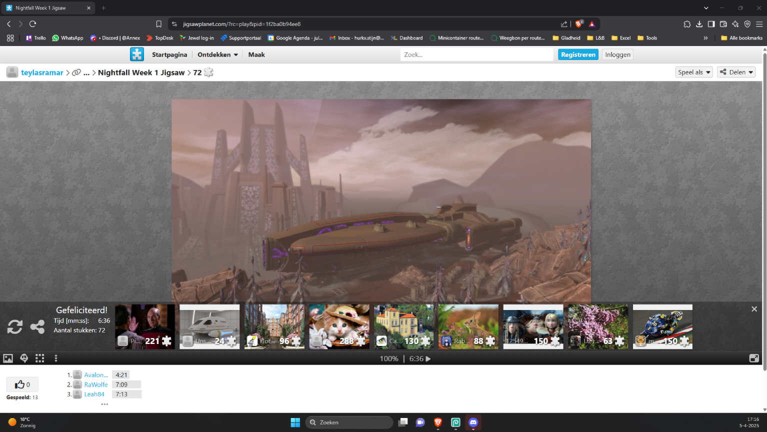The image size is (767, 432).
Task: Open the teylasramar profile link
Action: (42, 72)
